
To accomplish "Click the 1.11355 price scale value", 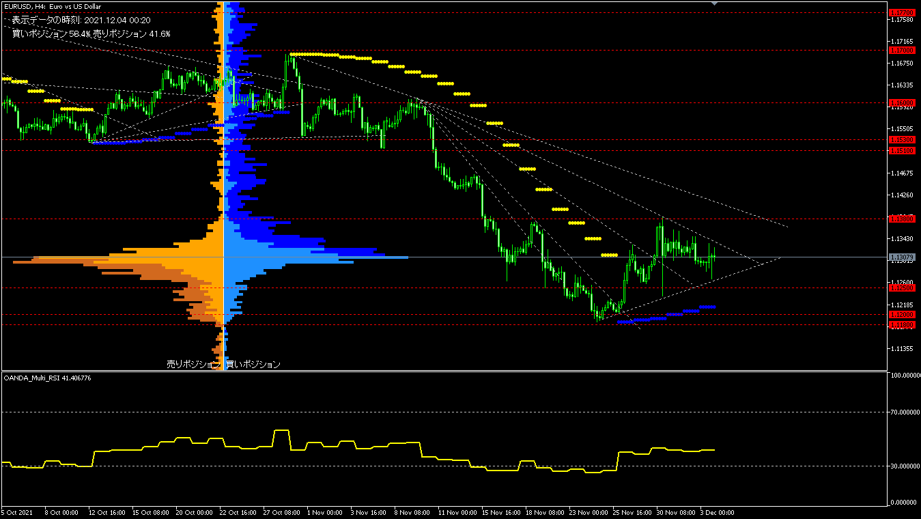I will pyautogui.click(x=902, y=349).
